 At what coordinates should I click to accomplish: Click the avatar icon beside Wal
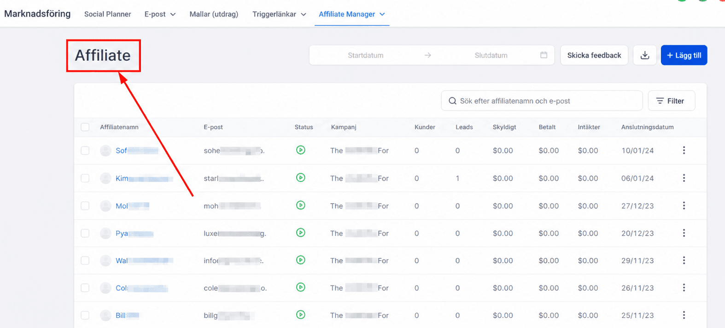105,261
